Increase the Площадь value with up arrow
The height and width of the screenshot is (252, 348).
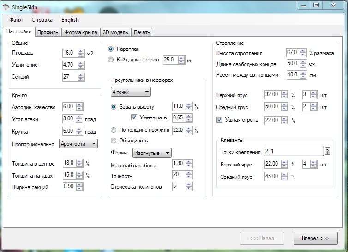point(81,51)
